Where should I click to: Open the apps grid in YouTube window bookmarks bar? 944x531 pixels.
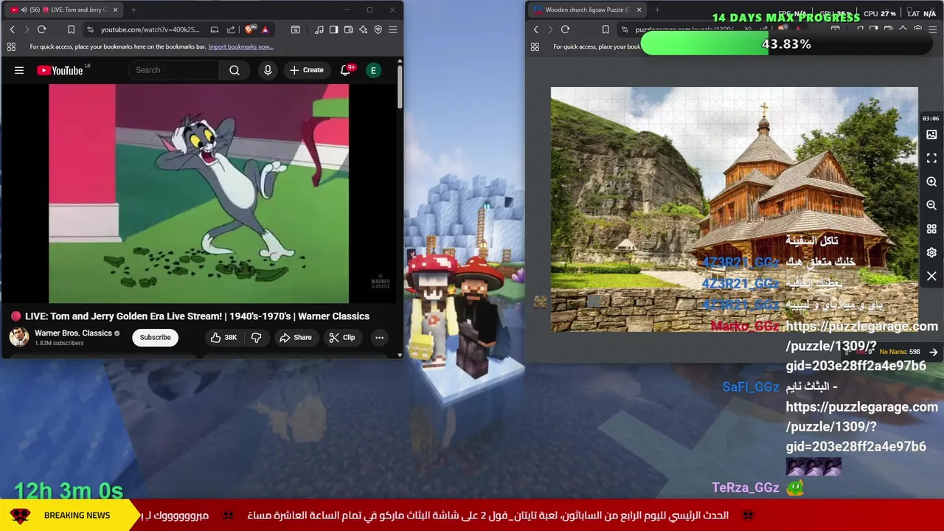click(x=11, y=46)
